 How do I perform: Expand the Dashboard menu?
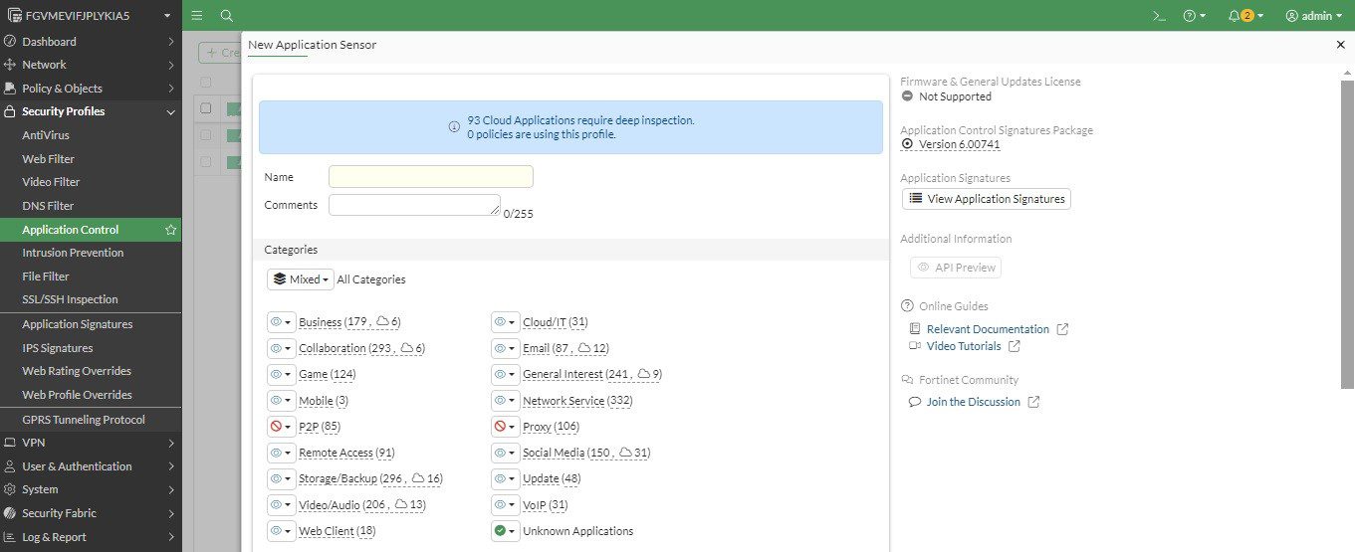coord(91,42)
